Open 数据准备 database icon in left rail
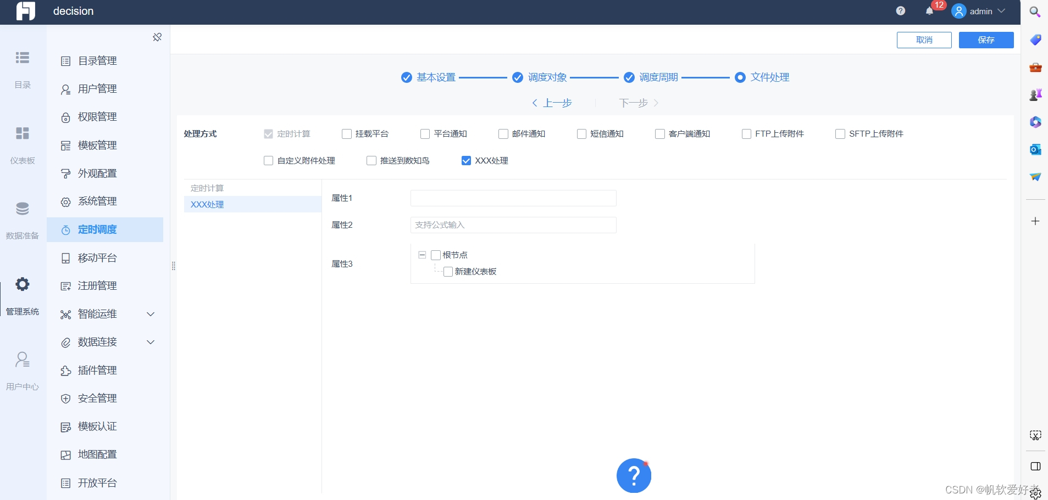The image size is (1048, 500). pos(23,209)
